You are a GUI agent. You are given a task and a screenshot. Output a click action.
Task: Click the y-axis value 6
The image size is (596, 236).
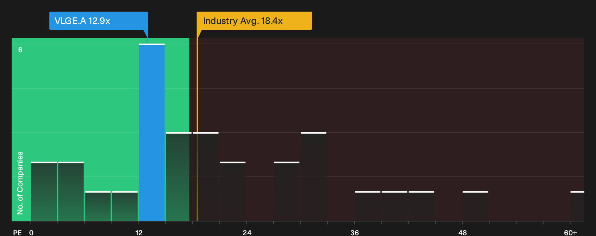[20, 50]
